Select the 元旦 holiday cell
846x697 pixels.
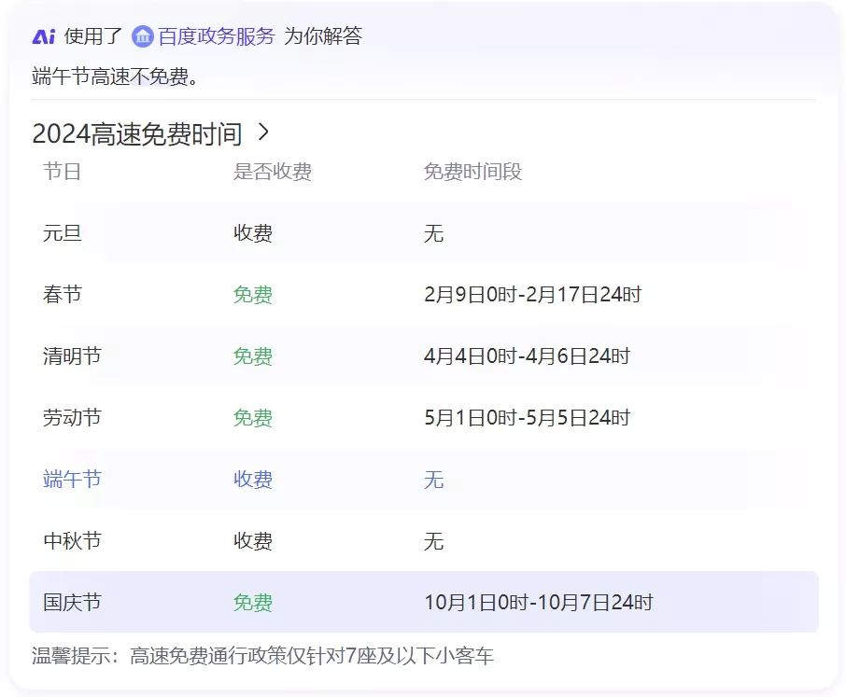point(63,233)
